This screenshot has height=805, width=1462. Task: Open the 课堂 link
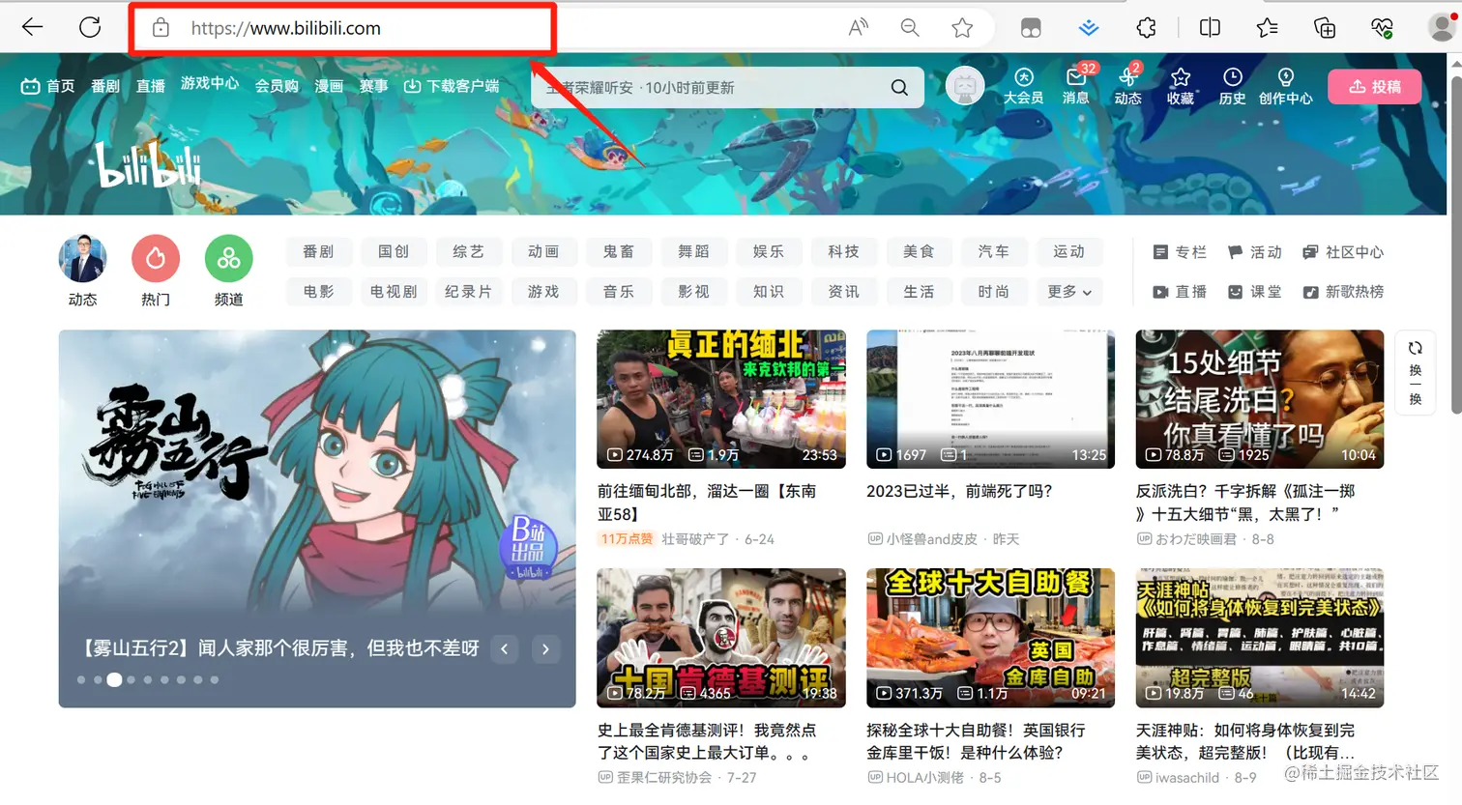[1254, 292]
